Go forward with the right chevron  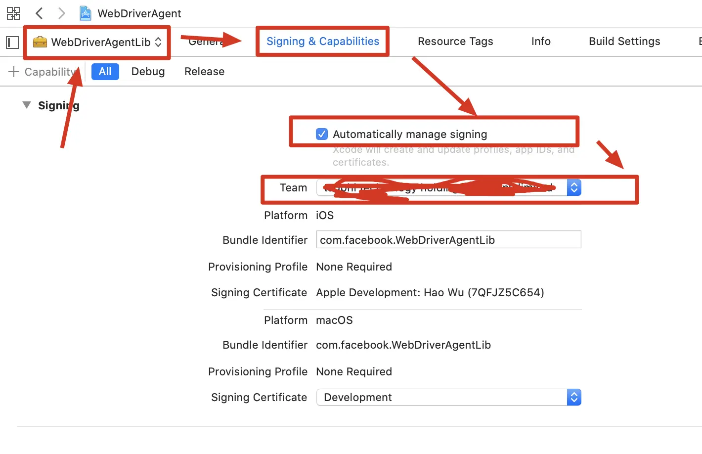[x=61, y=13]
